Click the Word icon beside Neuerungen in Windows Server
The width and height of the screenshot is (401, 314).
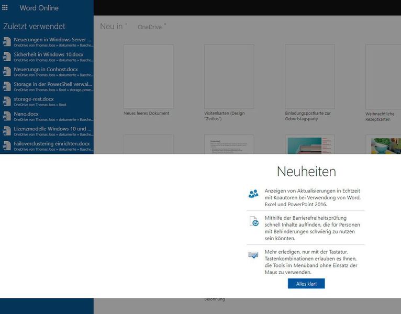[x=7, y=42]
